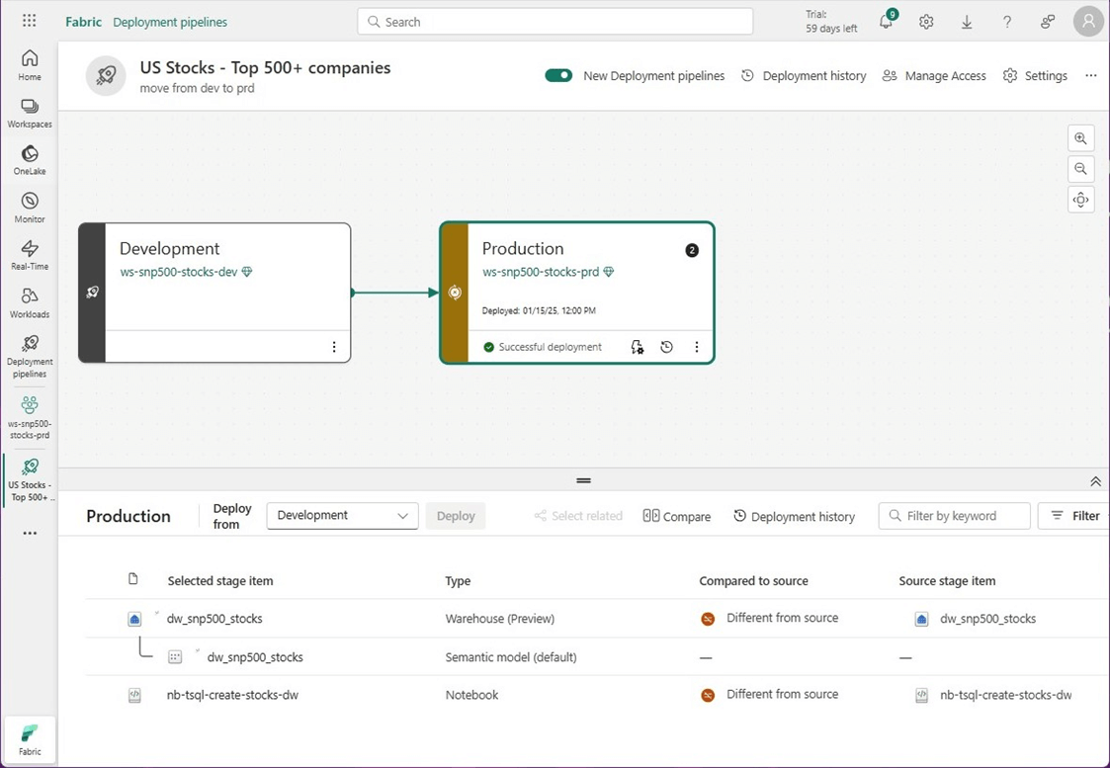1110x768 pixels.
Task: Open the notifications bell
Action: tap(886, 22)
